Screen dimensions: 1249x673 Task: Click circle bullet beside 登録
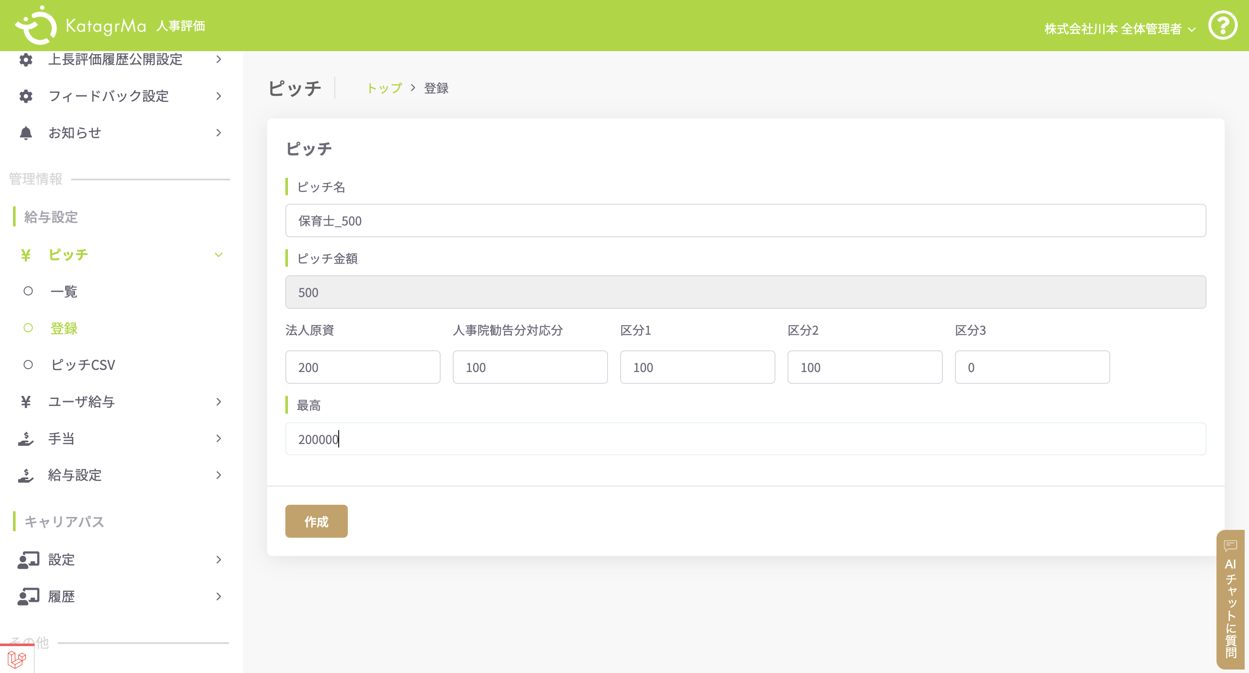(28, 328)
